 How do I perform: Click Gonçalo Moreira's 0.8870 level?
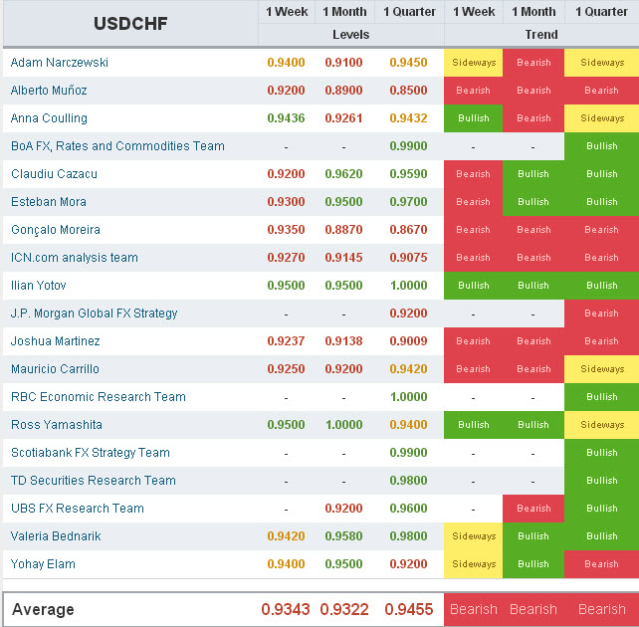click(x=343, y=230)
